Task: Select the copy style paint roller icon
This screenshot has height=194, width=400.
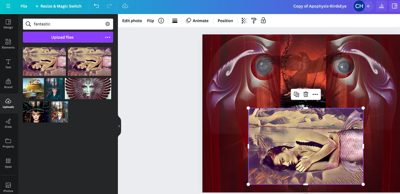Action: point(254,21)
